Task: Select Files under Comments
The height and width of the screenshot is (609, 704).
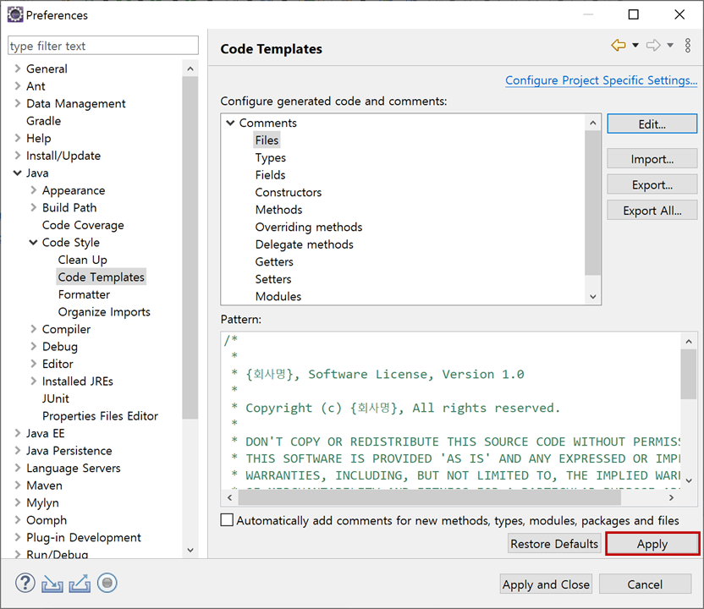Action: pyautogui.click(x=267, y=140)
